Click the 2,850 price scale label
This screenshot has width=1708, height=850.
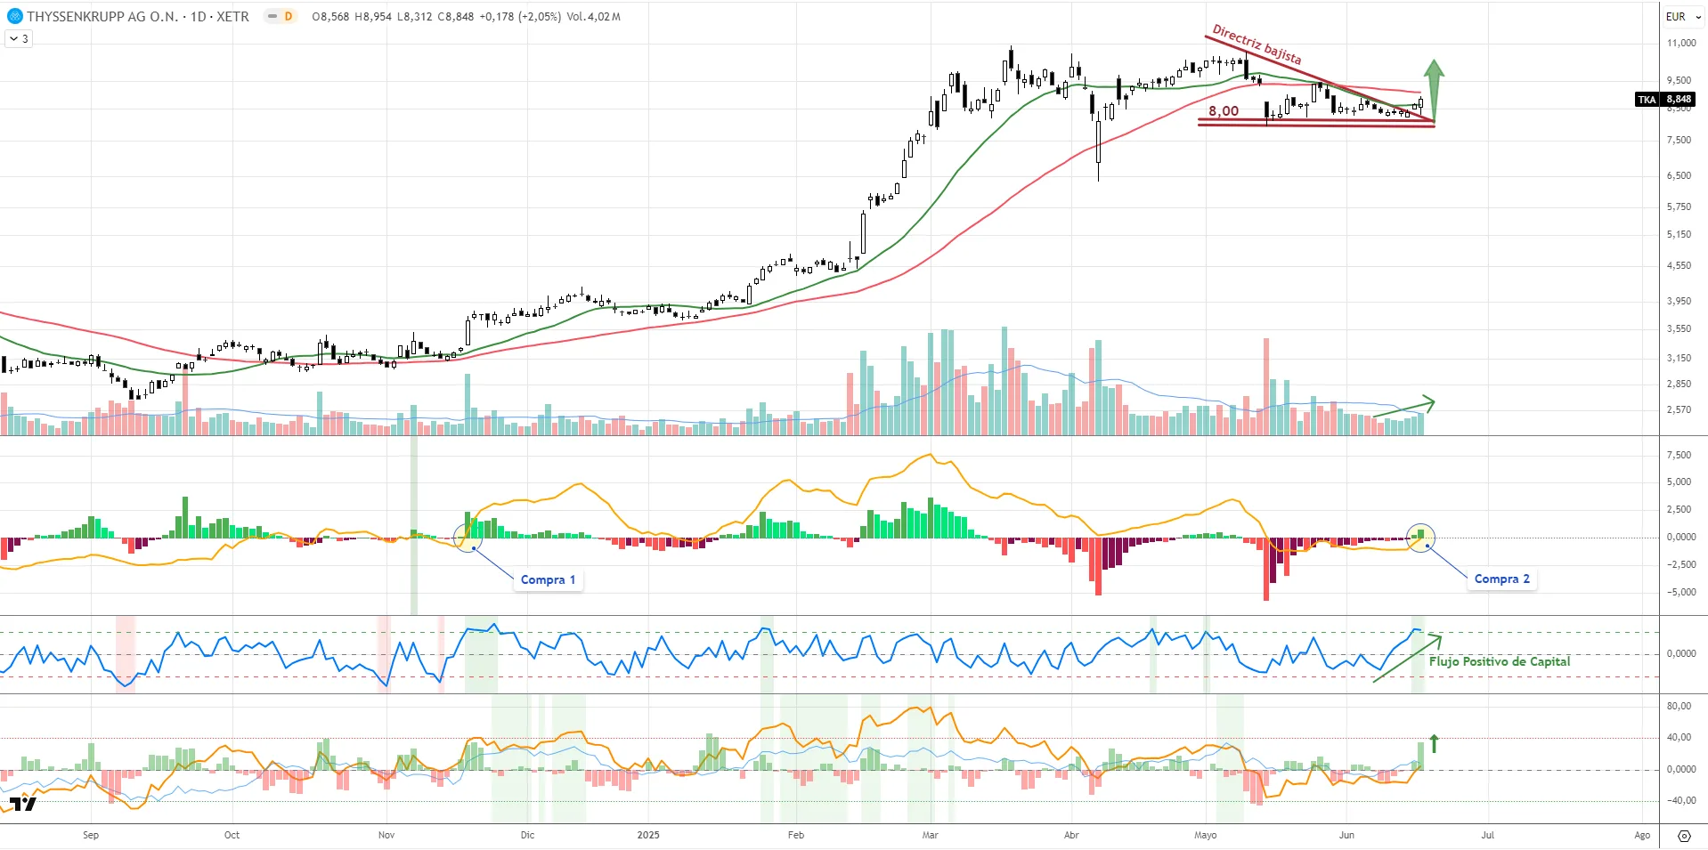click(x=1679, y=384)
